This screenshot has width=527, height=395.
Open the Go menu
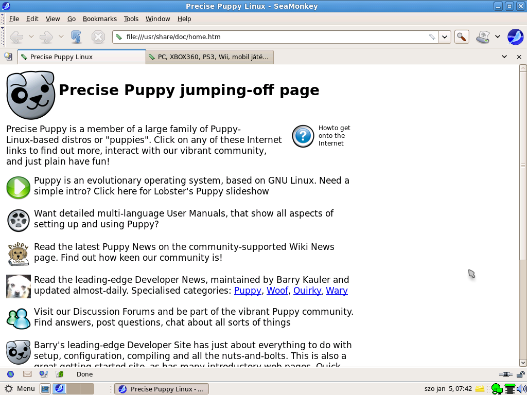point(71,19)
